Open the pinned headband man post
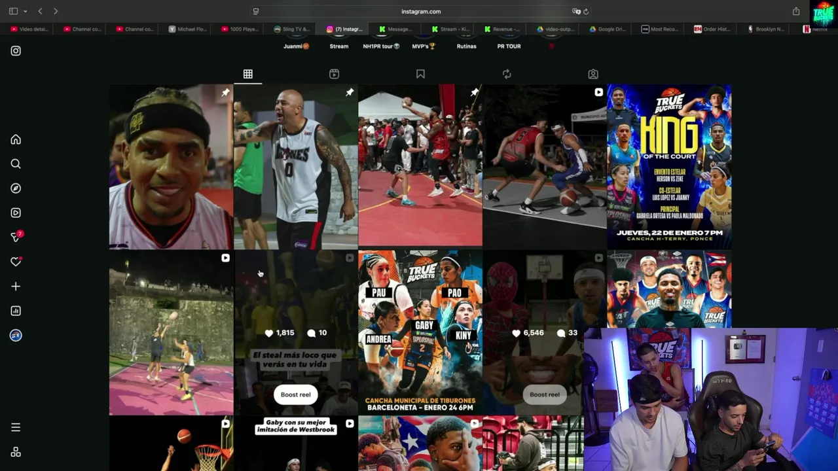The width and height of the screenshot is (838, 471). coord(171,166)
